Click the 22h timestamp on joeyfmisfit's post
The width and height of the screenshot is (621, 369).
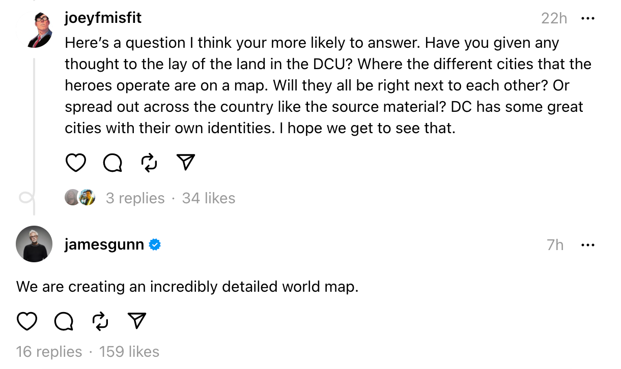[554, 18]
